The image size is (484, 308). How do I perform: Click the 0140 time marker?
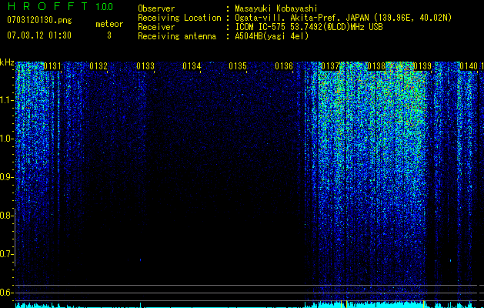(469, 66)
